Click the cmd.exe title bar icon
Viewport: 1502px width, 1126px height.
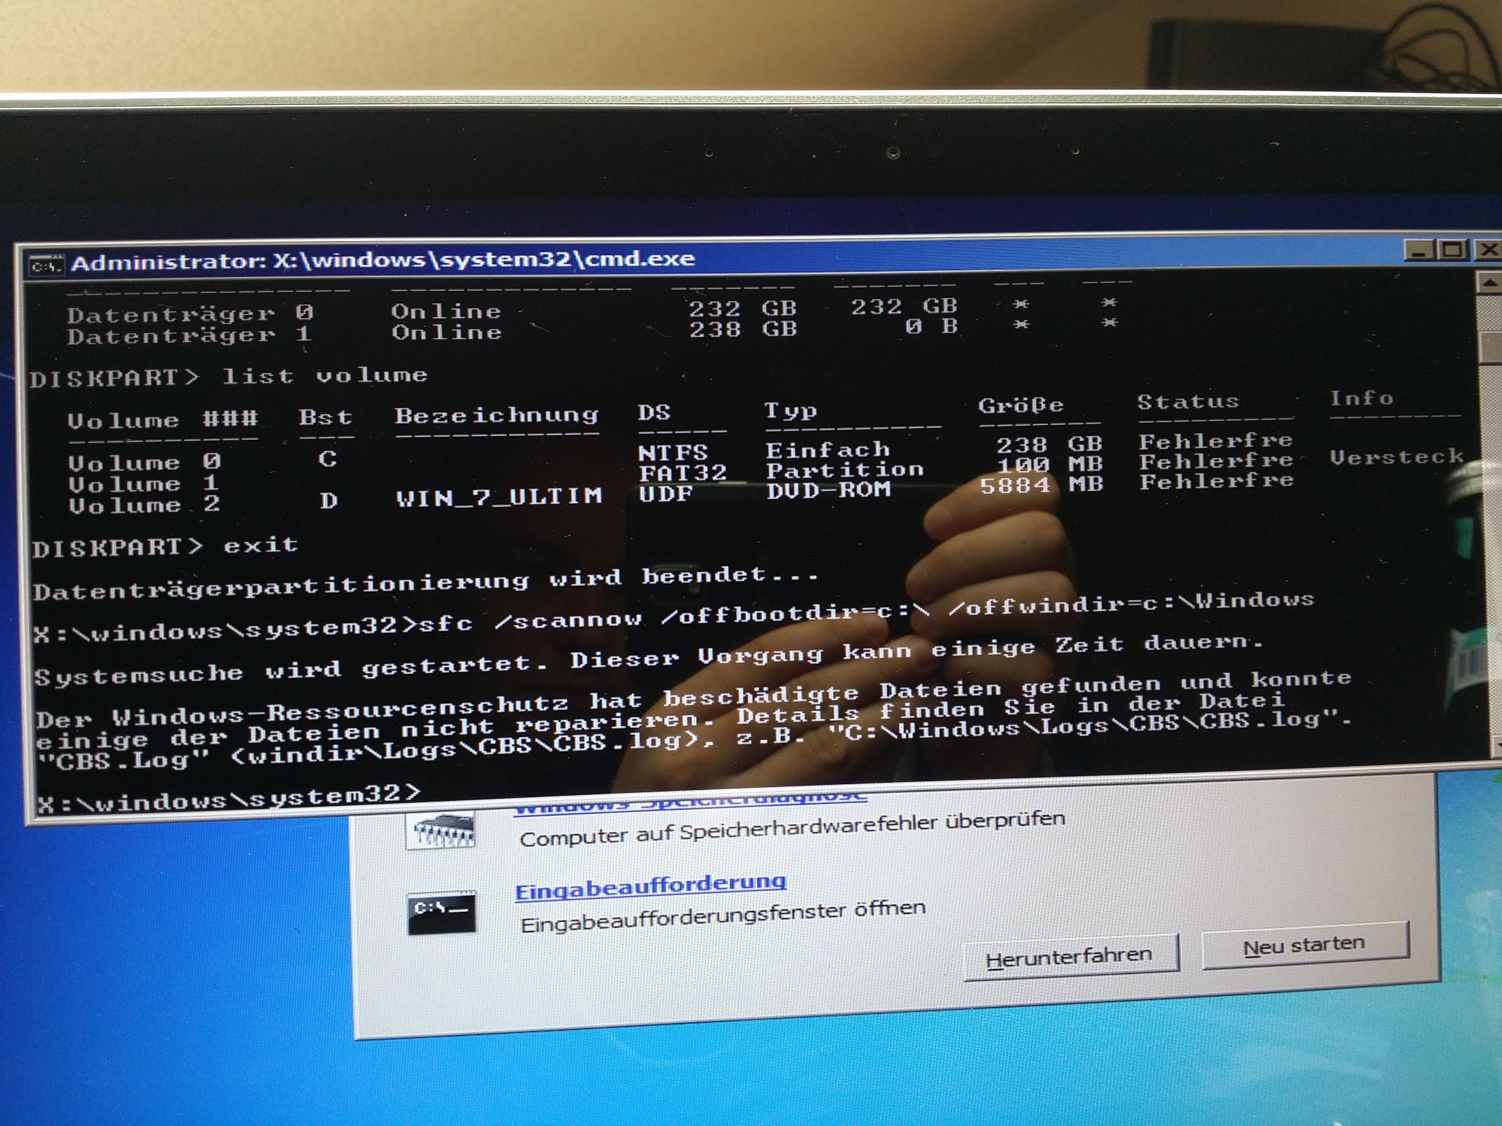46,266
